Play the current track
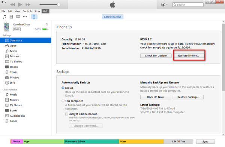The height and width of the screenshot is (147, 225). 20,4
